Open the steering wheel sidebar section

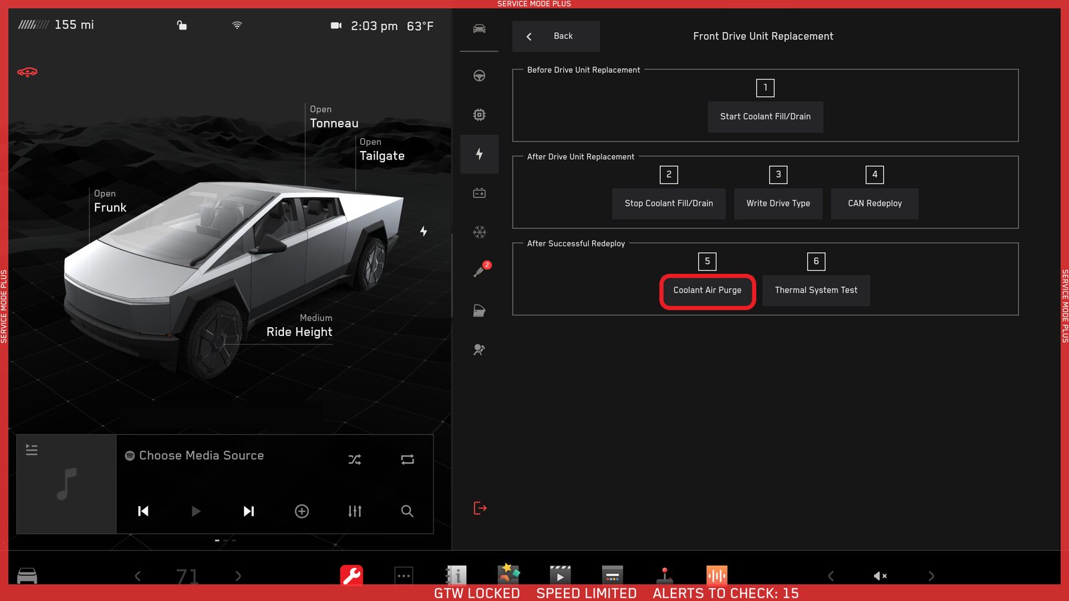click(x=479, y=75)
